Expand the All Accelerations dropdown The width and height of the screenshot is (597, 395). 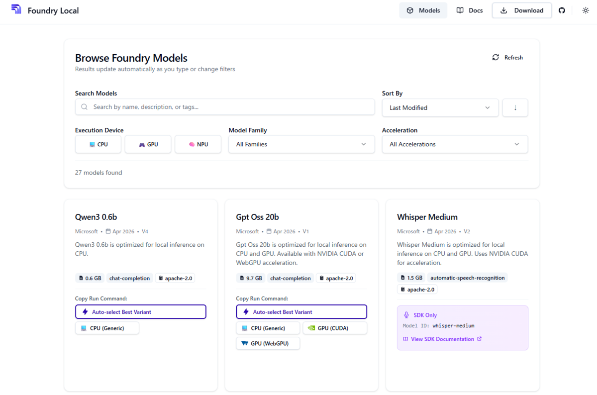[455, 144]
